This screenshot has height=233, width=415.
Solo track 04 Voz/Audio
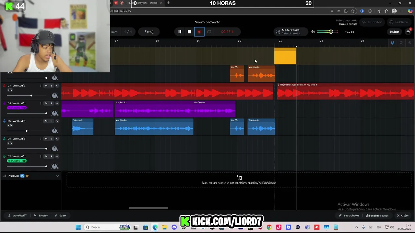point(51,104)
